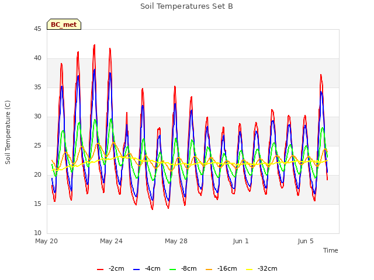Image resolution: width=374 pixels, height=280 pixels.
Task: Toggle the -32cm series in legend
Action: 262,268
